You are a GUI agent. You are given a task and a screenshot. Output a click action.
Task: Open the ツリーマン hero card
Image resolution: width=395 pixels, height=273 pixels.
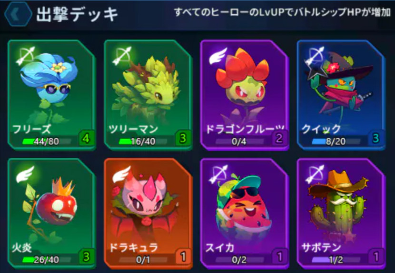click(x=148, y=95)
